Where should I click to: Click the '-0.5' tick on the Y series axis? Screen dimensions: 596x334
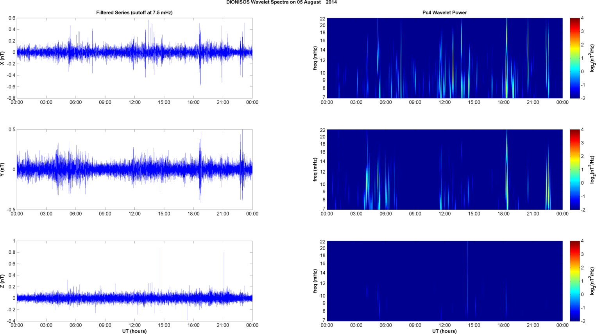tap(11, 210)
